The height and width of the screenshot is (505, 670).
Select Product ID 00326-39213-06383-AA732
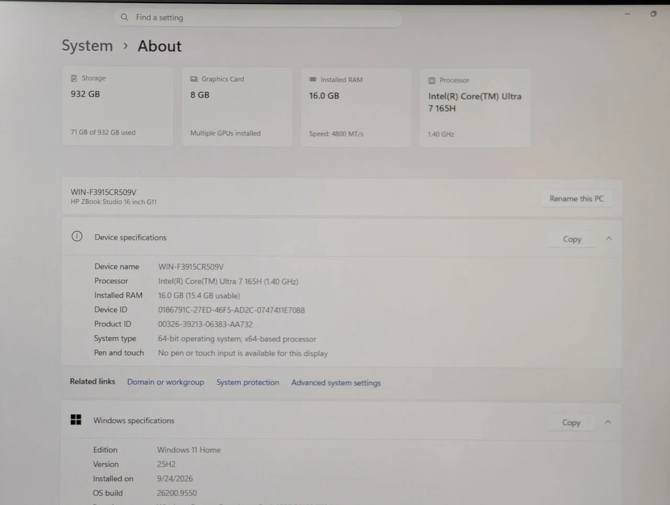205,324
